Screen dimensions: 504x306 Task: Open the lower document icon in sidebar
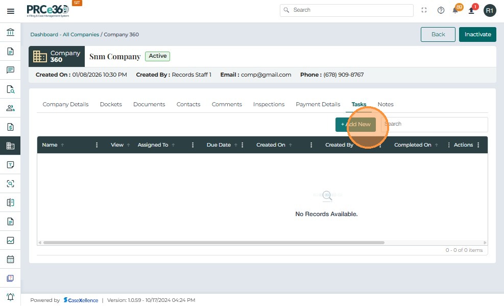pos(10,222)
